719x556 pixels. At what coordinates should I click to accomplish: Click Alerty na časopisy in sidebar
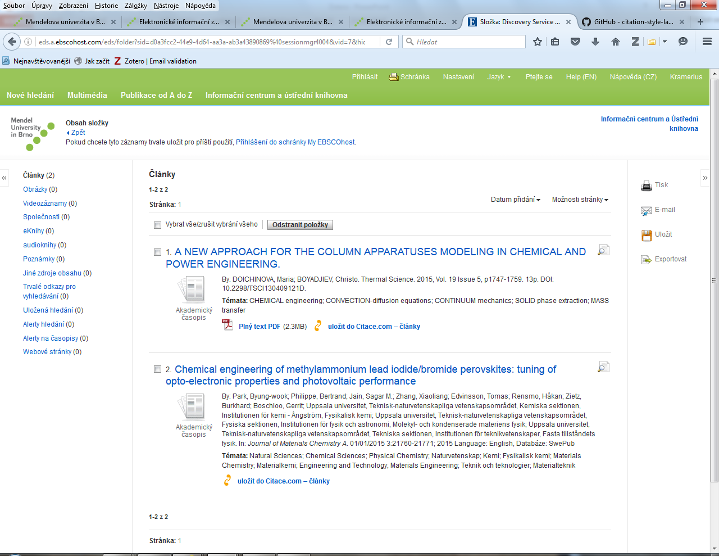click(51, 338)
